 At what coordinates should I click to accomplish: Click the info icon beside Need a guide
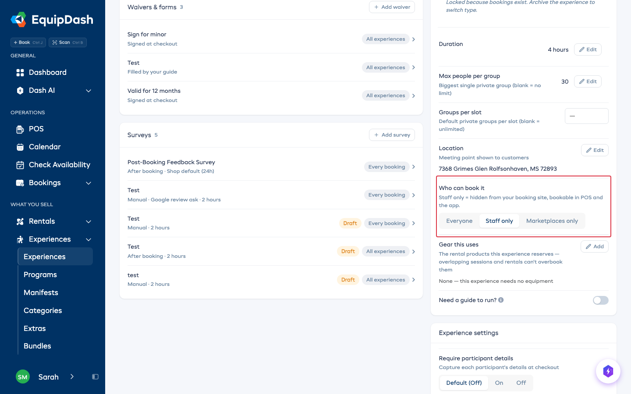point(501,300)
